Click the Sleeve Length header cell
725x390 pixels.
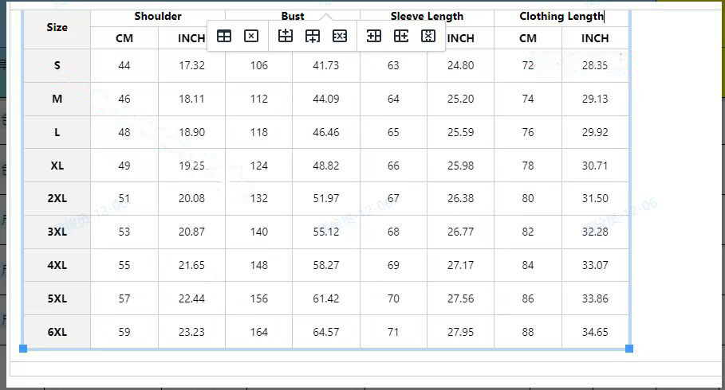[427, 17]
